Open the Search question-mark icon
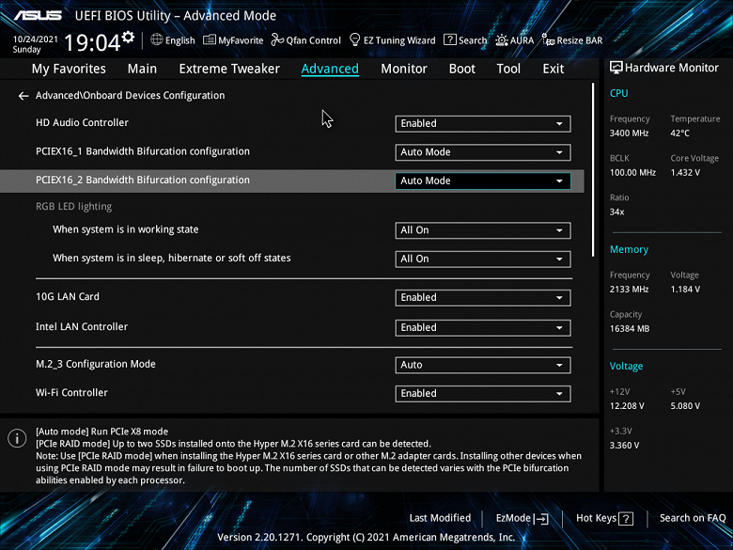The height and width of the screenshot is (550, 733). [450, 39]
